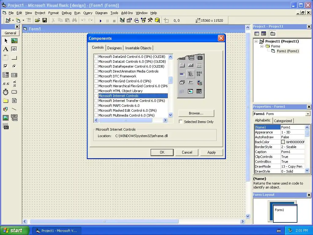This screenshot has height=235, width=313.
Task: Click the Form1 thumbnail in Form Layout
Action: 285,213
